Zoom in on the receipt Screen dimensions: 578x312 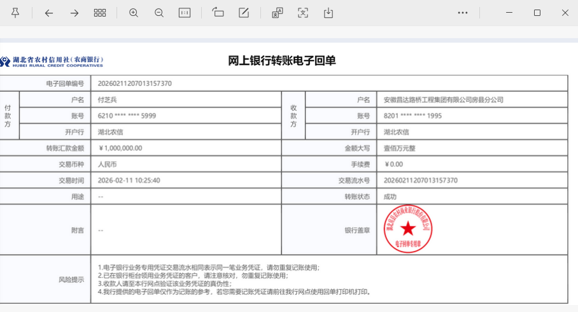pyautogui.click(x=134, y=13)
